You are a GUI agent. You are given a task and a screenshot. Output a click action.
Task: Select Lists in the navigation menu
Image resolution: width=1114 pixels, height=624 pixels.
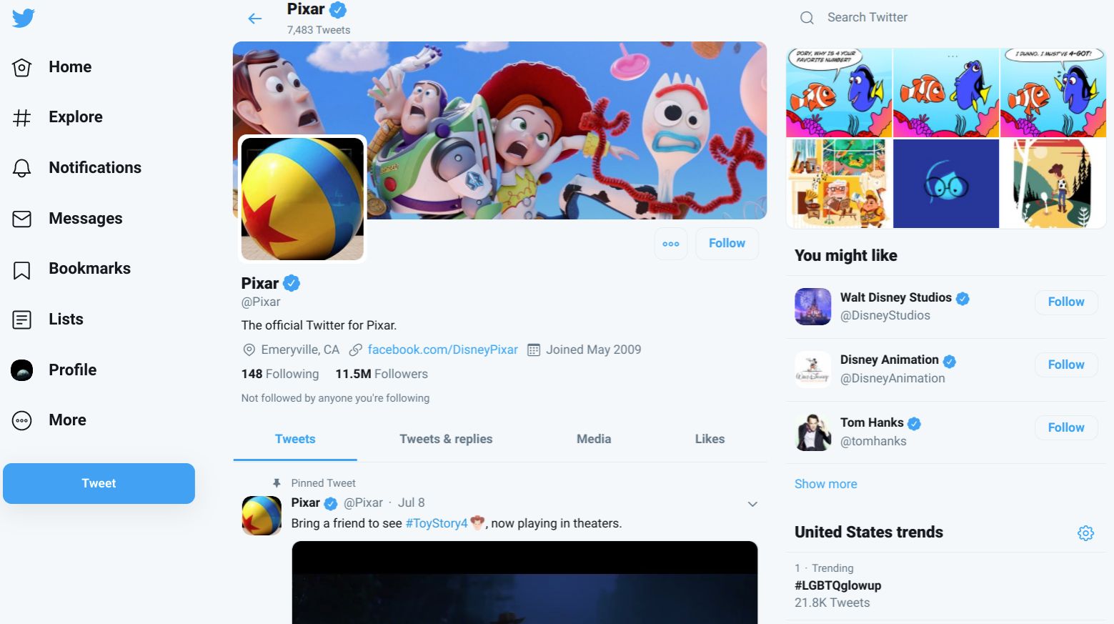tap(66, 320)
